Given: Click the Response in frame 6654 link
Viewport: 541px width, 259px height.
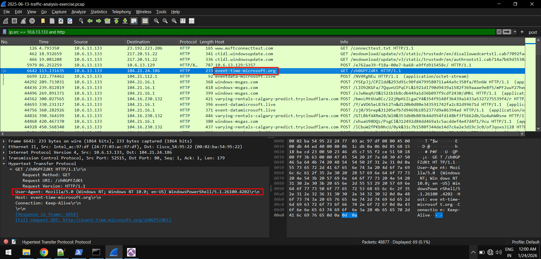Looking at the screenshot, I should [47, 214].
